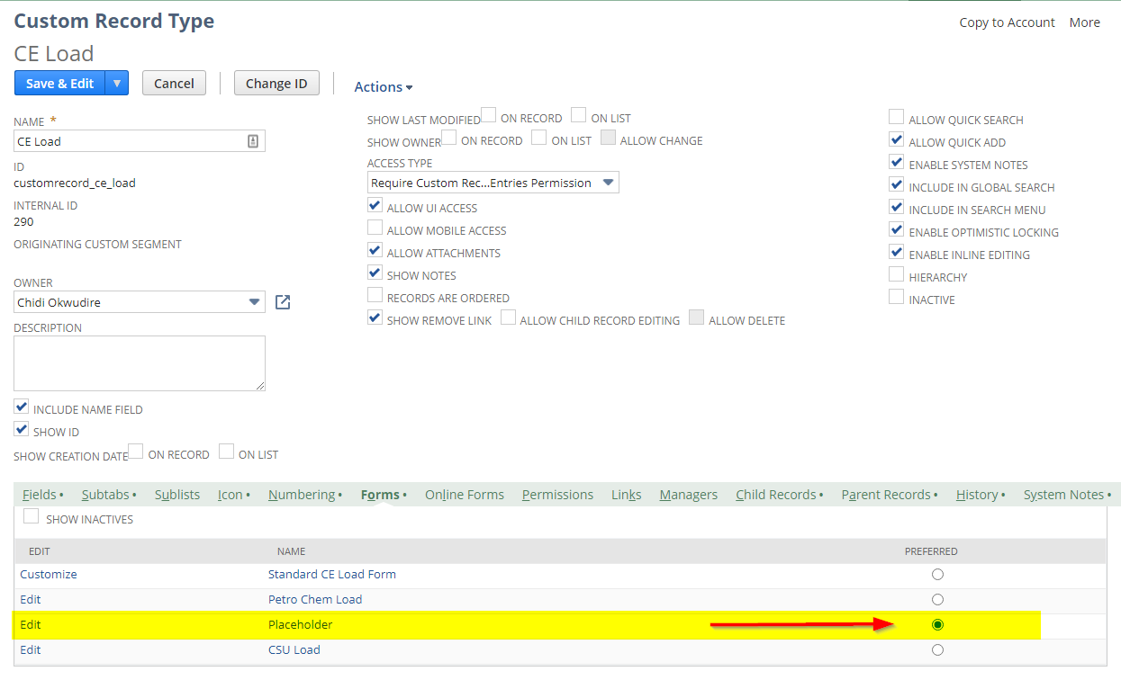Toggle Include in Global Search checkbox
This screenshot has width=1121, height=680.
(x=897, y=184)
